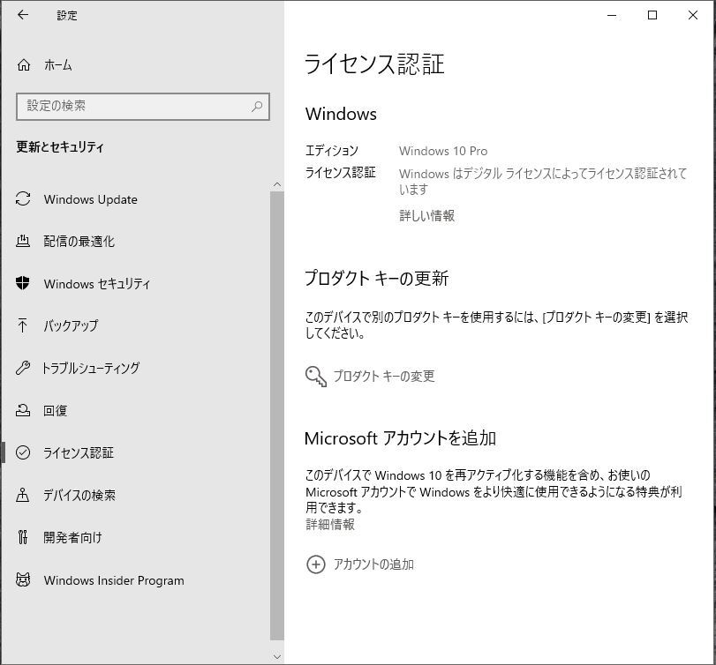Click the magnifier icon in search box
Screen dimensions: 716x665
[x=257, y=106]
